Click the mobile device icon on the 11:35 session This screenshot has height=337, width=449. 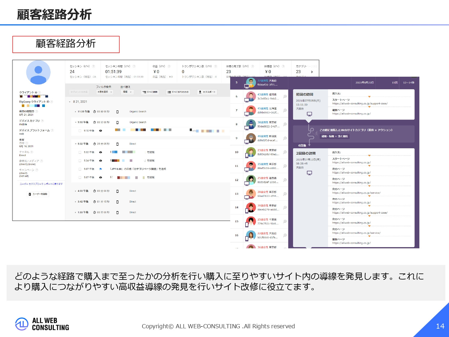[117, 111]
